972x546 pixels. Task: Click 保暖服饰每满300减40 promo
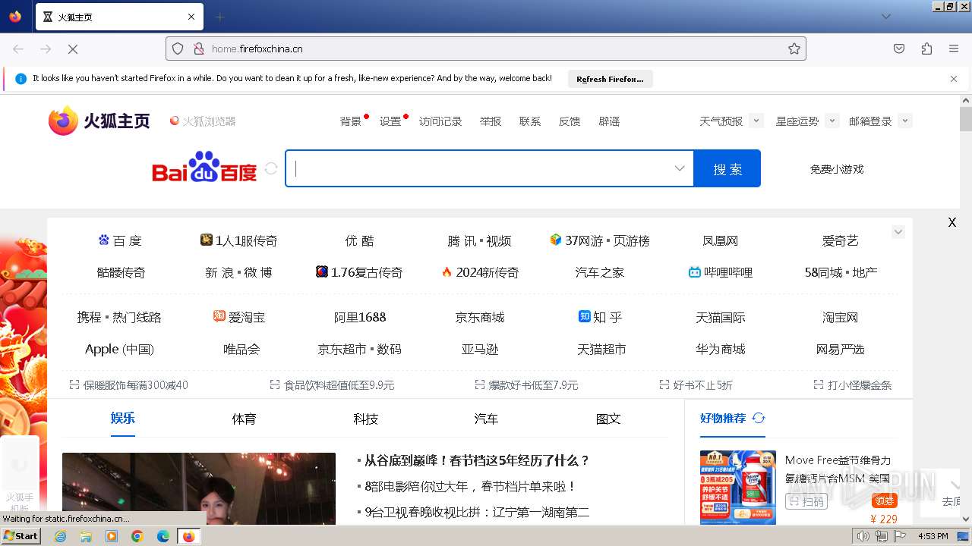[x=128, y=385]
